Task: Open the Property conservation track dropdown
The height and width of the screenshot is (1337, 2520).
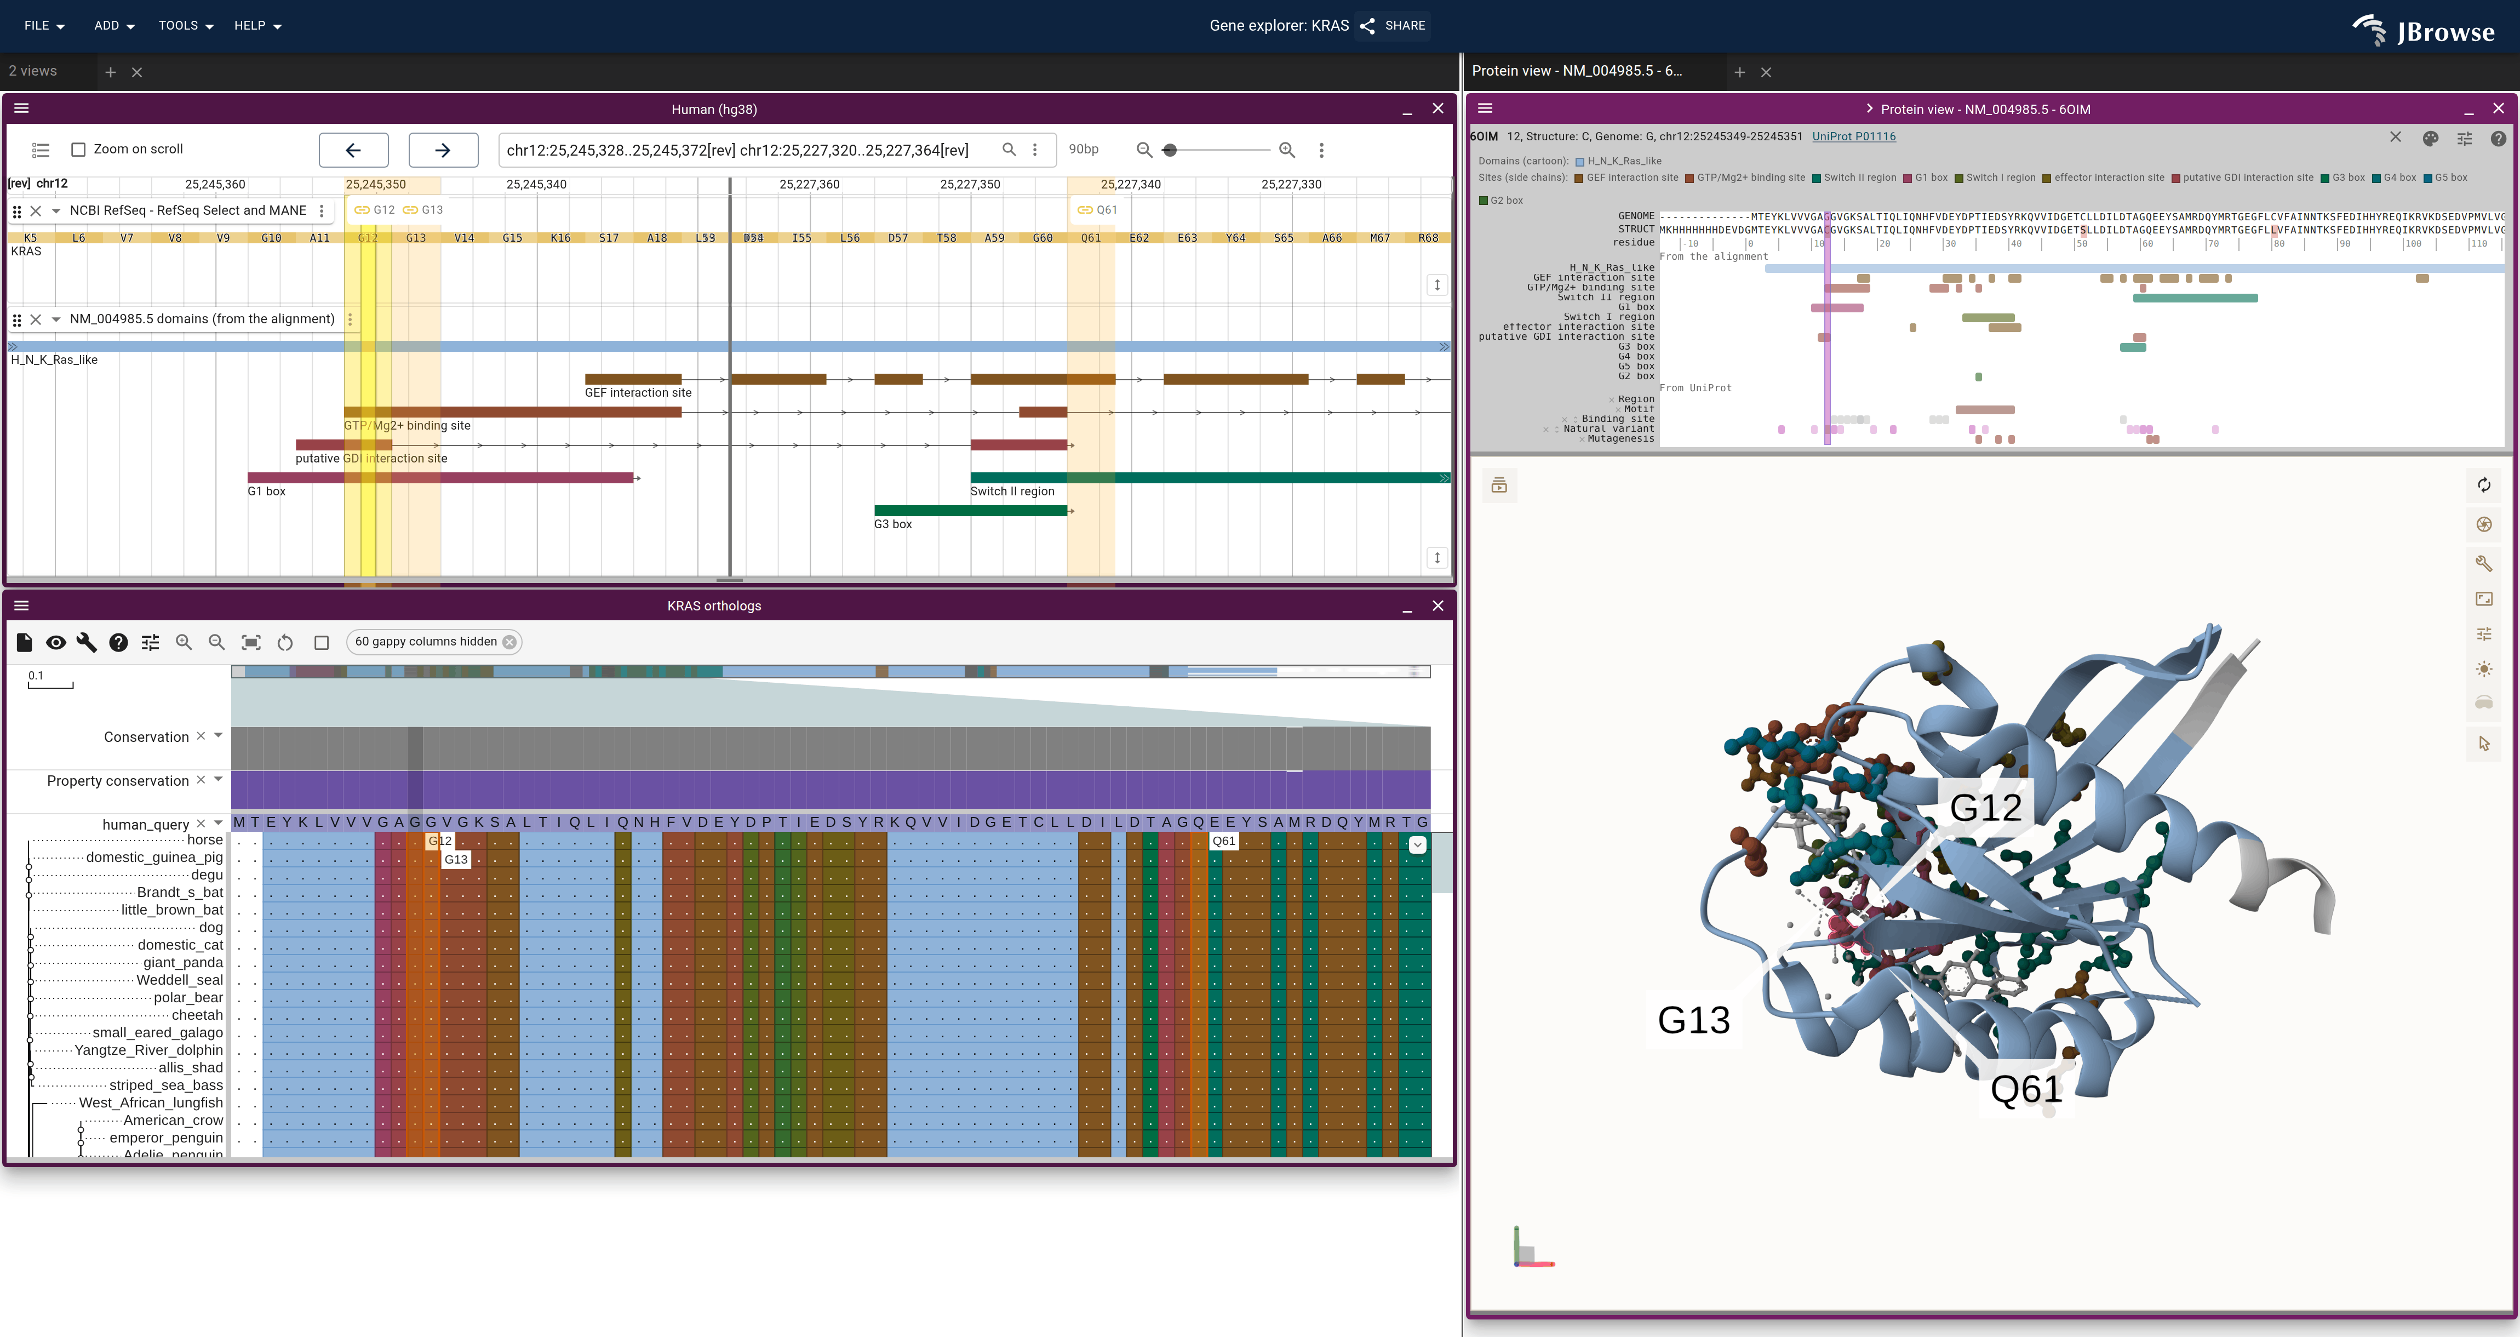Action: (218, 779)
